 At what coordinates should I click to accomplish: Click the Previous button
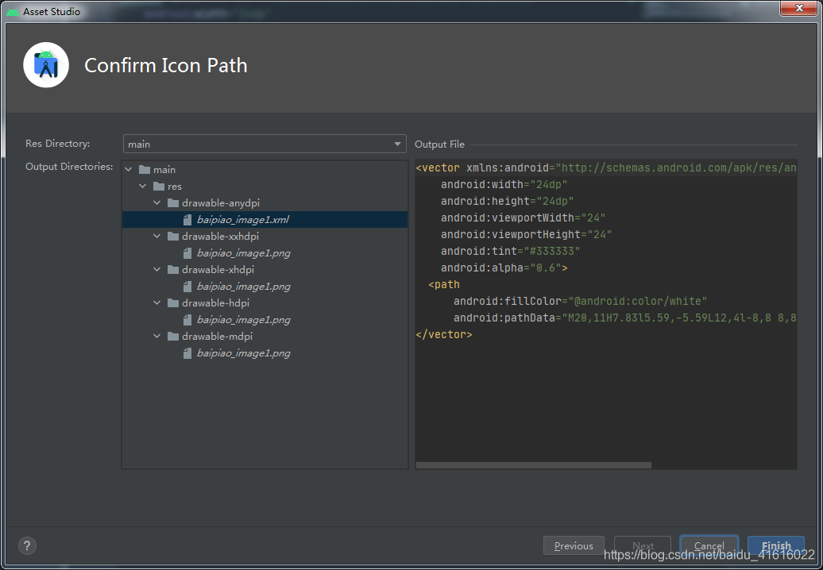574,546
